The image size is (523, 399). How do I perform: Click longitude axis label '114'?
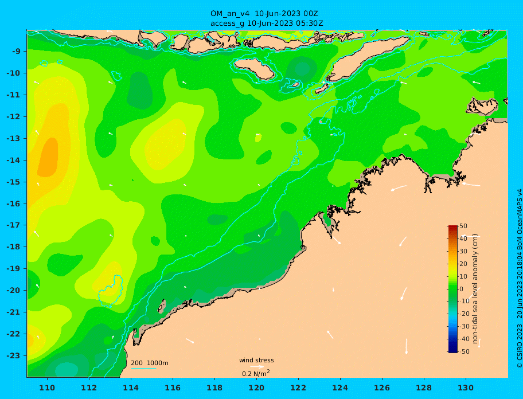[131, 388]
